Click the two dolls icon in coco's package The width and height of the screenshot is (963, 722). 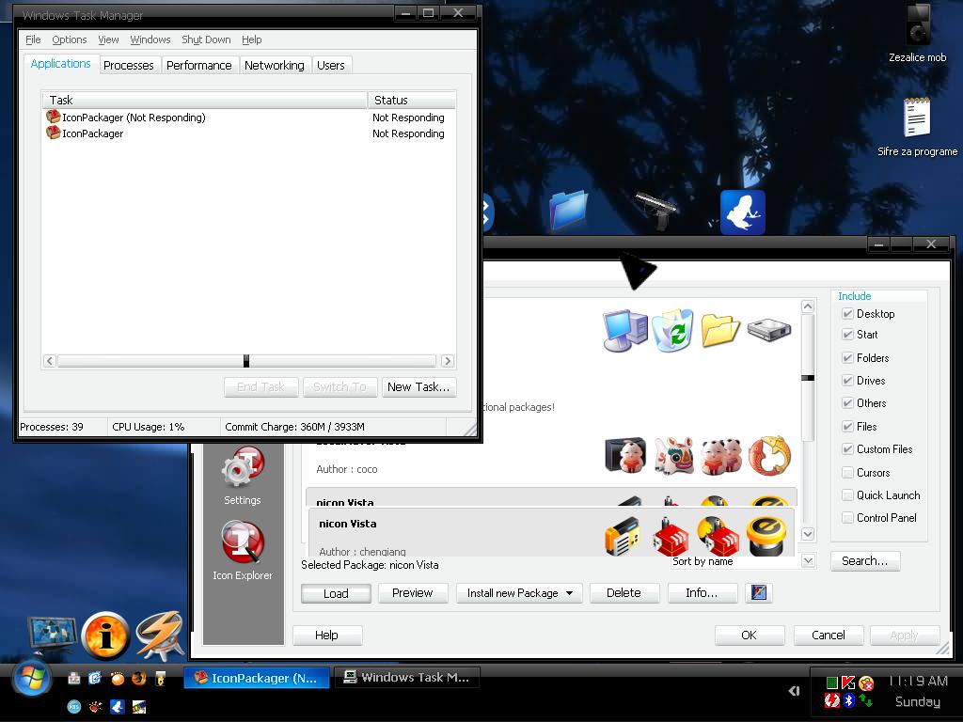[721, 456]
